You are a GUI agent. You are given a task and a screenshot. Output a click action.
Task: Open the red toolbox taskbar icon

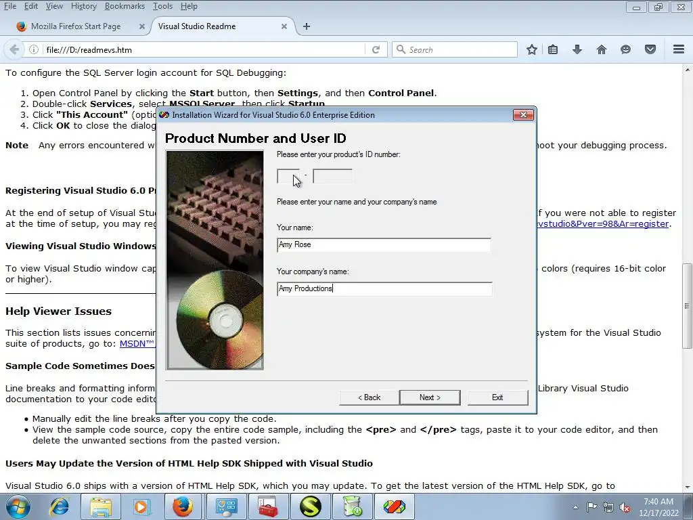[268, 506]
